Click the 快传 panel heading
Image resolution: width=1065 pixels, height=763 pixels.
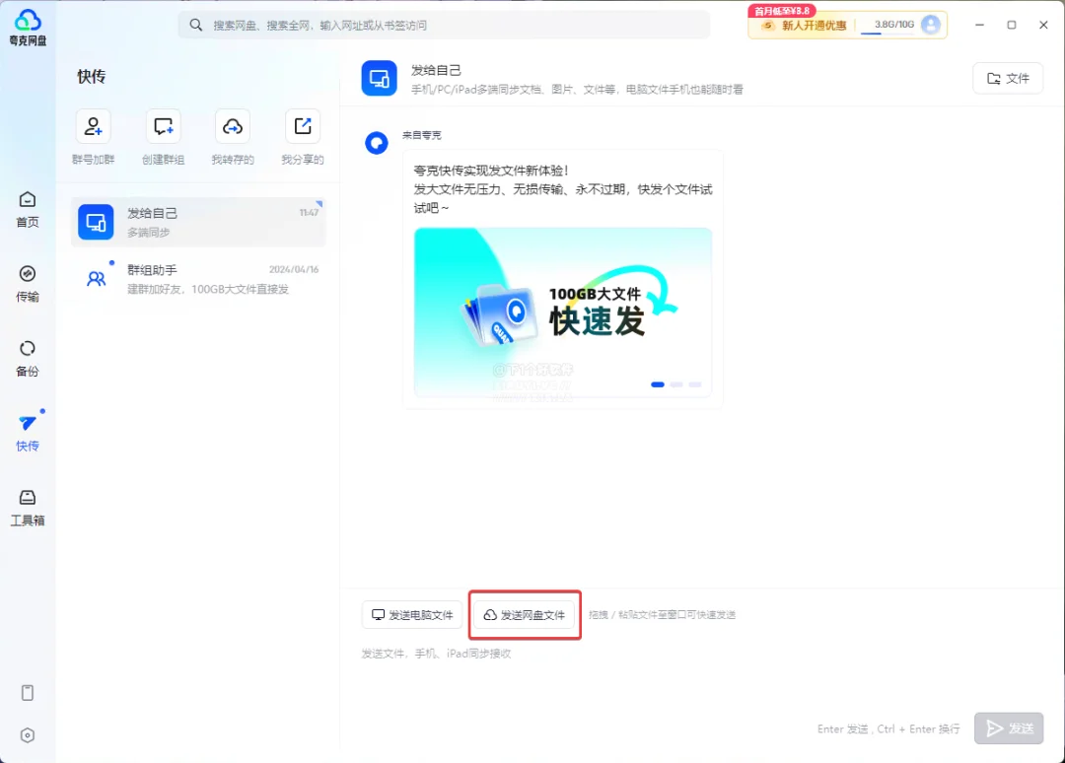click(x=92, y=77)
